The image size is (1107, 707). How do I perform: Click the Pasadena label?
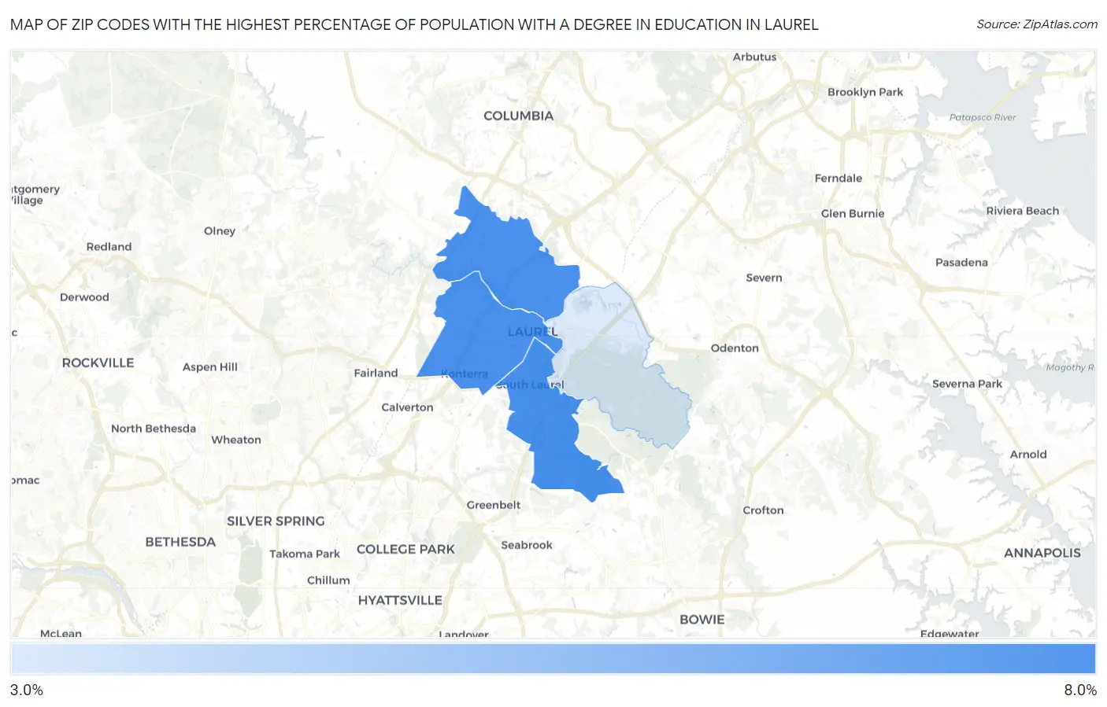(x=961, y=262)
